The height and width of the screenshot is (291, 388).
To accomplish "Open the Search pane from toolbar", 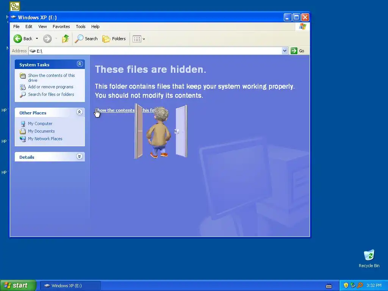I will [x=86, y=39].
